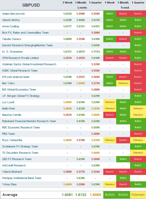The image size is (146, 199).
Task: Open Scotiabank FX Strategy Team
Action: (x=20, y=147)
